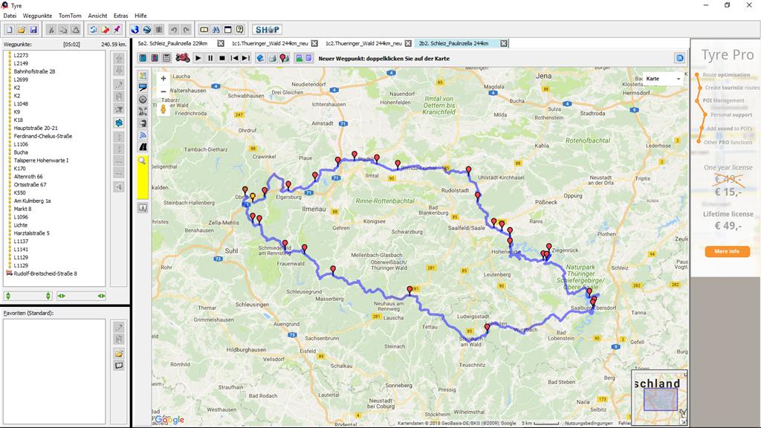Select waypoint Bahnhofstraße 28 in the list
761x428 pixels.
point(34,71)
